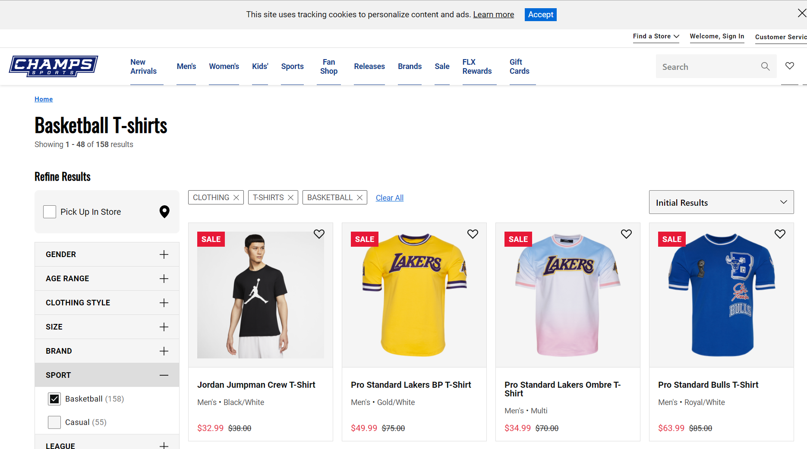Open the Pro Standard Lakers Ombre shirt image

pyautogui.click(x=567, y=295)
